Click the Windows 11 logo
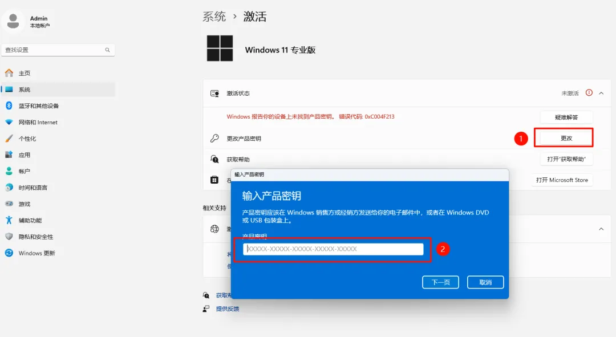The width and height of the screenshot is (616, 337). (x=220, y=48)
